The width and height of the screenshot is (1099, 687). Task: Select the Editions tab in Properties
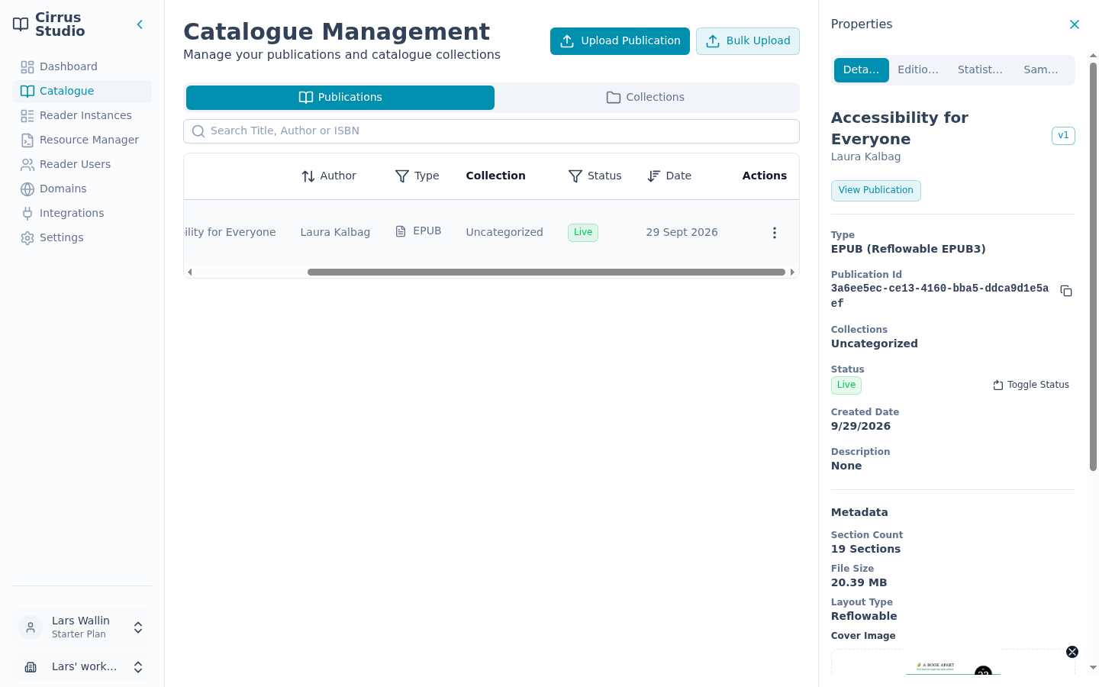point(918,70)
